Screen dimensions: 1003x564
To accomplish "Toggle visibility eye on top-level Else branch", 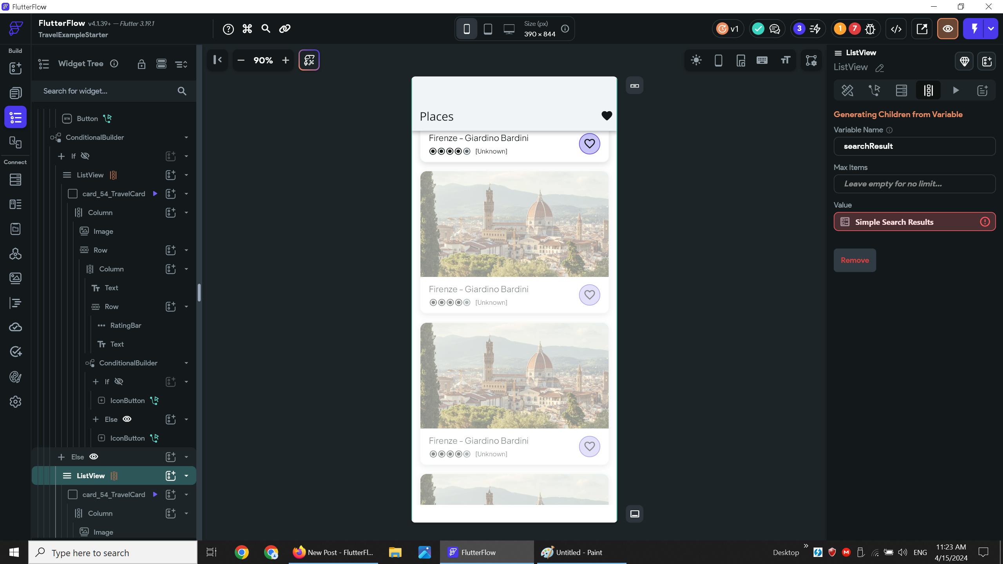I will [94, 457].
